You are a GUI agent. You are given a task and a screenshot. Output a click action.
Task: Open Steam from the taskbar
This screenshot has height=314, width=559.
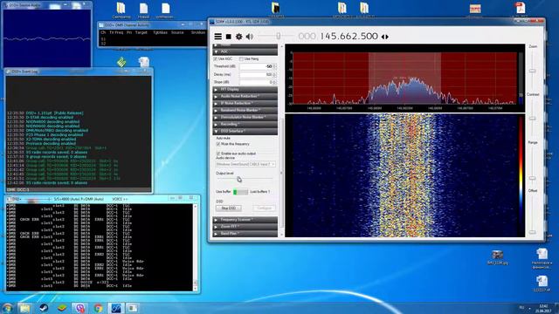(44, 308)
